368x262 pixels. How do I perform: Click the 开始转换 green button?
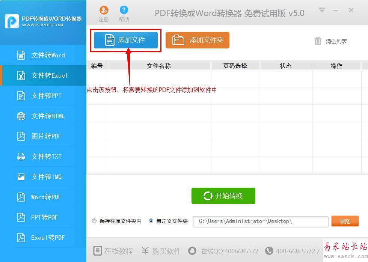[223, 196]
